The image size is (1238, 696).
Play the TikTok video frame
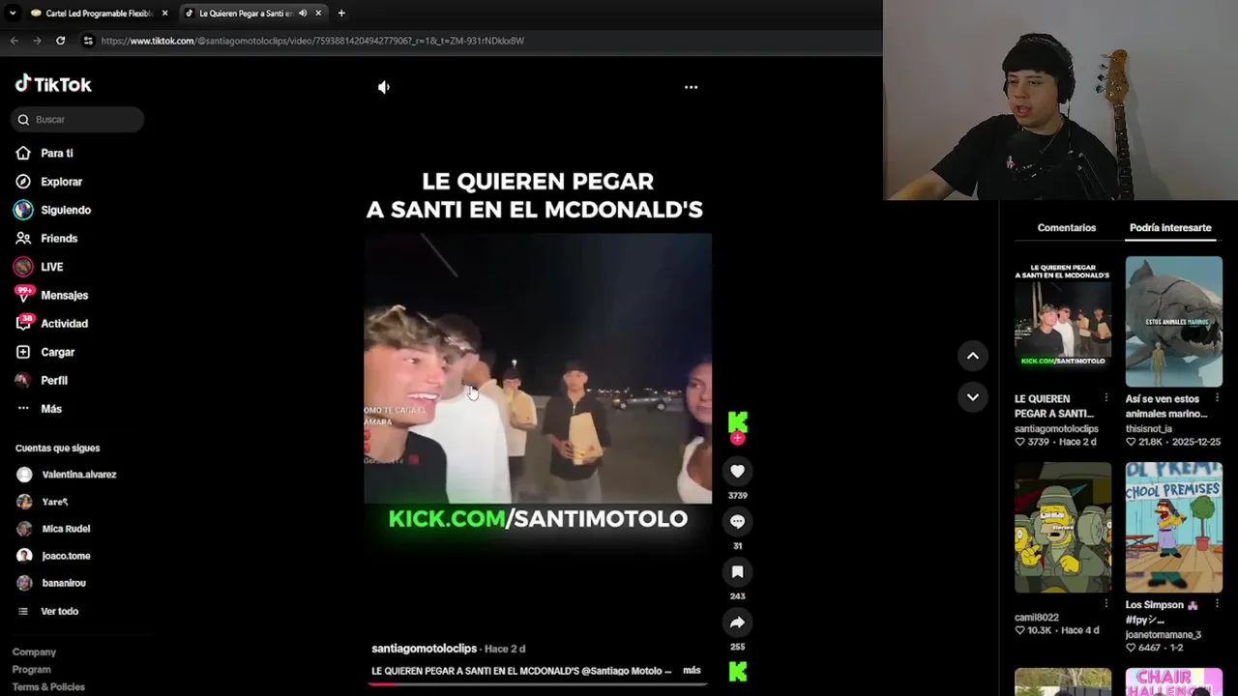[x=538, y=368]
